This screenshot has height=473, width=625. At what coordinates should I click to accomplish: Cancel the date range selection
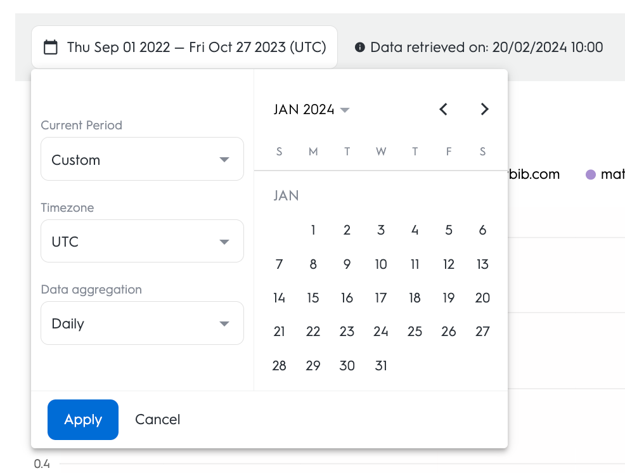click(157, 420)
